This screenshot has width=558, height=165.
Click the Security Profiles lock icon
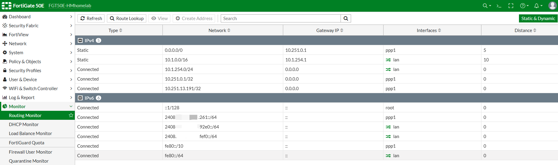coord(5,71)
